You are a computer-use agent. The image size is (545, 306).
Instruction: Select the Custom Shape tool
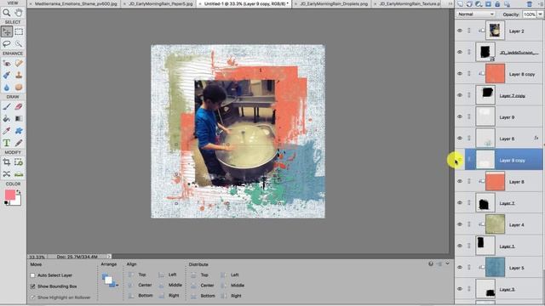coord(19,131)
